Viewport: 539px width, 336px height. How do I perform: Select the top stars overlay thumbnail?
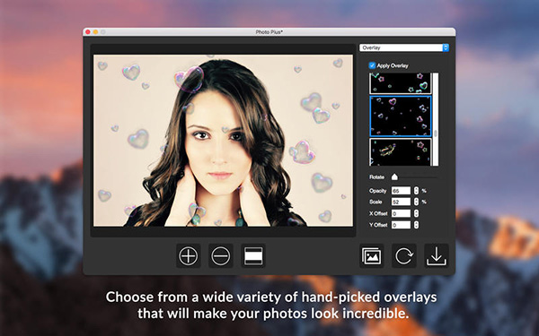point(400,83)
